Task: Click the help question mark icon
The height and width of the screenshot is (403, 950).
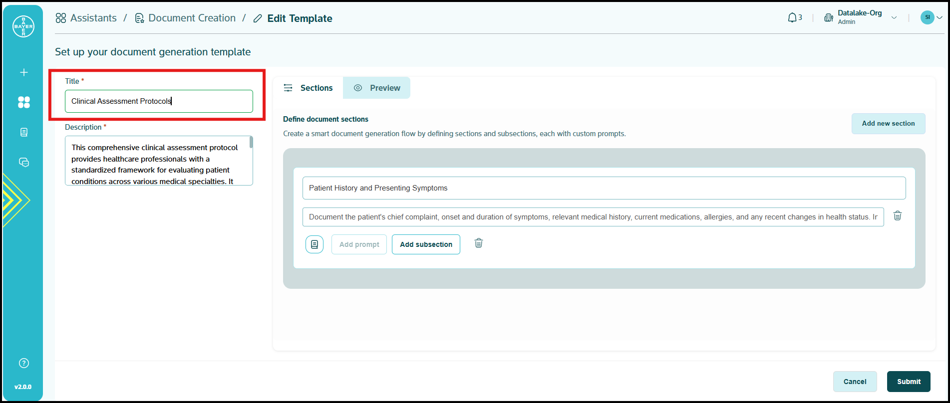Action: click(23, 363)
